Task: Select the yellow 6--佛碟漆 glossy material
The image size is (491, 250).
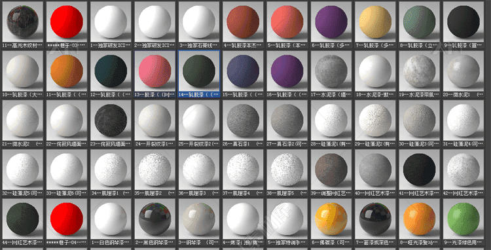Action: 331,219
